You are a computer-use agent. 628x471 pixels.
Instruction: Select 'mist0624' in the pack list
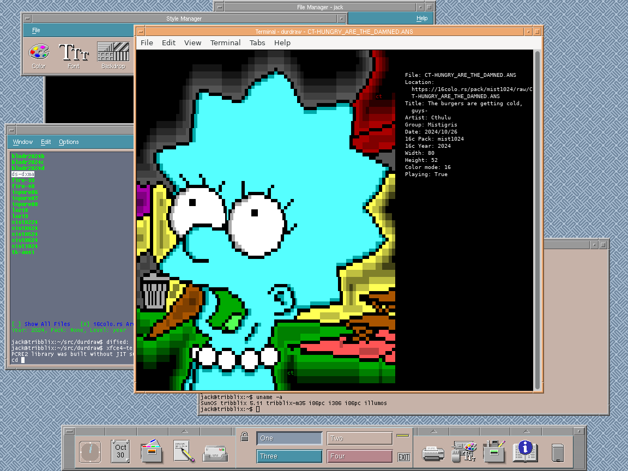click(25, 240)
